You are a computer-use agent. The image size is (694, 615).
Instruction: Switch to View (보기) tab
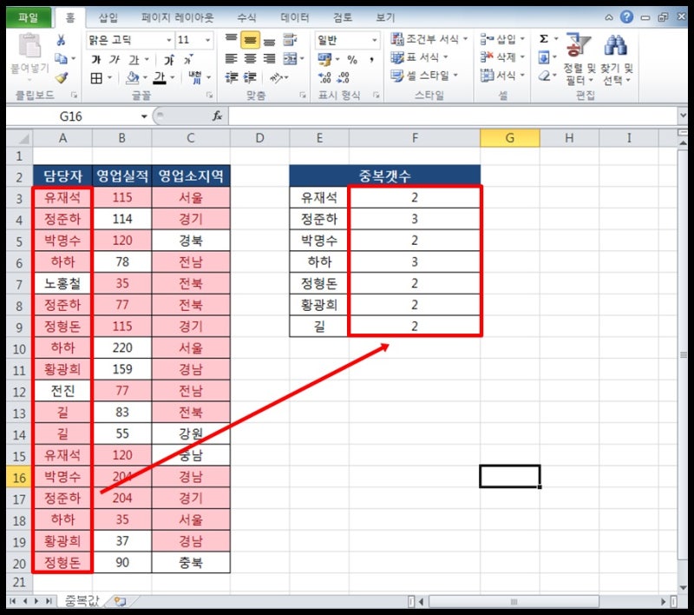pyautogui.click(x=385, y=17)
